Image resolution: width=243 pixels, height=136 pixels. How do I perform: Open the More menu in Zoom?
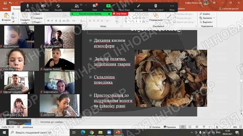pyautogui.click(x=172, y=7)
